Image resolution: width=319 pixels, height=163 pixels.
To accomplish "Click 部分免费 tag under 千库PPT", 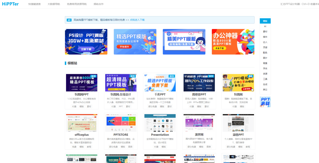I will (x=153, y=106).
